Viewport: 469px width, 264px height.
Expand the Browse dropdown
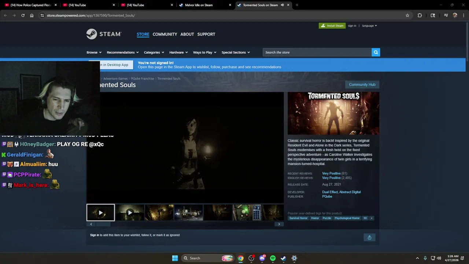click(x=94, y=52)
